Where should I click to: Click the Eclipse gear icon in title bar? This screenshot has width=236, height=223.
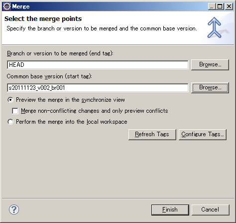point(7,6)
